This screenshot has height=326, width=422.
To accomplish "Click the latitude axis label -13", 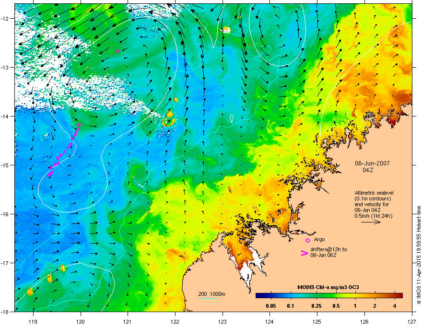I will coord(5,68).
